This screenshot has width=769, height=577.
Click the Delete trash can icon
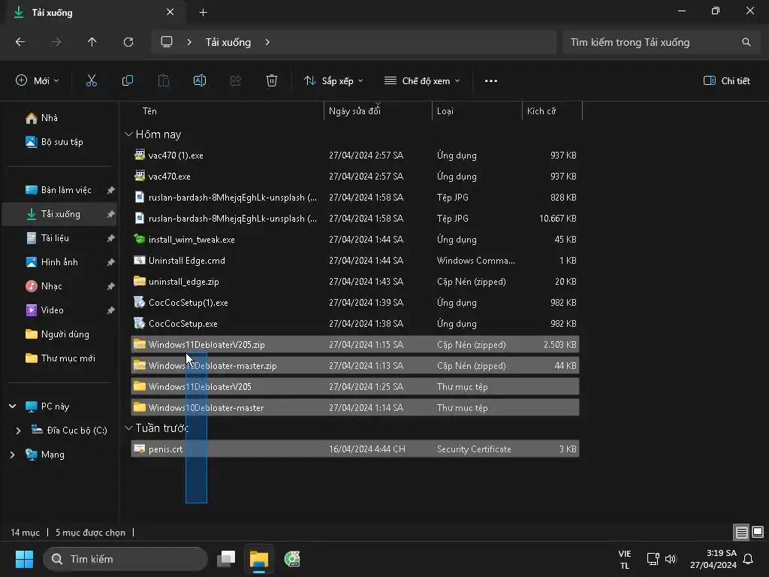[x=272, y=80]
